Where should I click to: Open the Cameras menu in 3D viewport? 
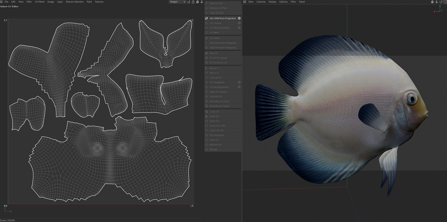[261, 2]
